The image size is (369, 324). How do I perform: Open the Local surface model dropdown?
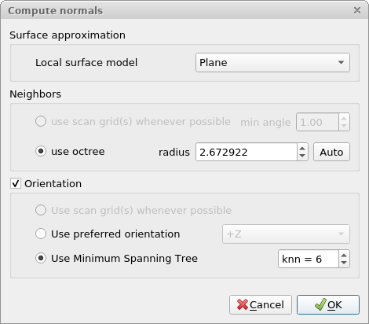coord(272,62)
